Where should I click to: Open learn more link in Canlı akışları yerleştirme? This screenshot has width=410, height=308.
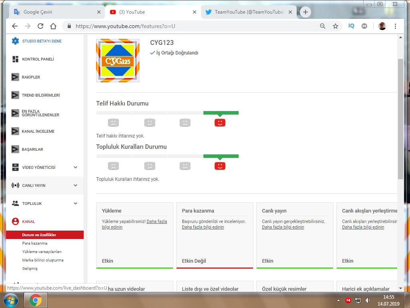[x=363, y=227]
